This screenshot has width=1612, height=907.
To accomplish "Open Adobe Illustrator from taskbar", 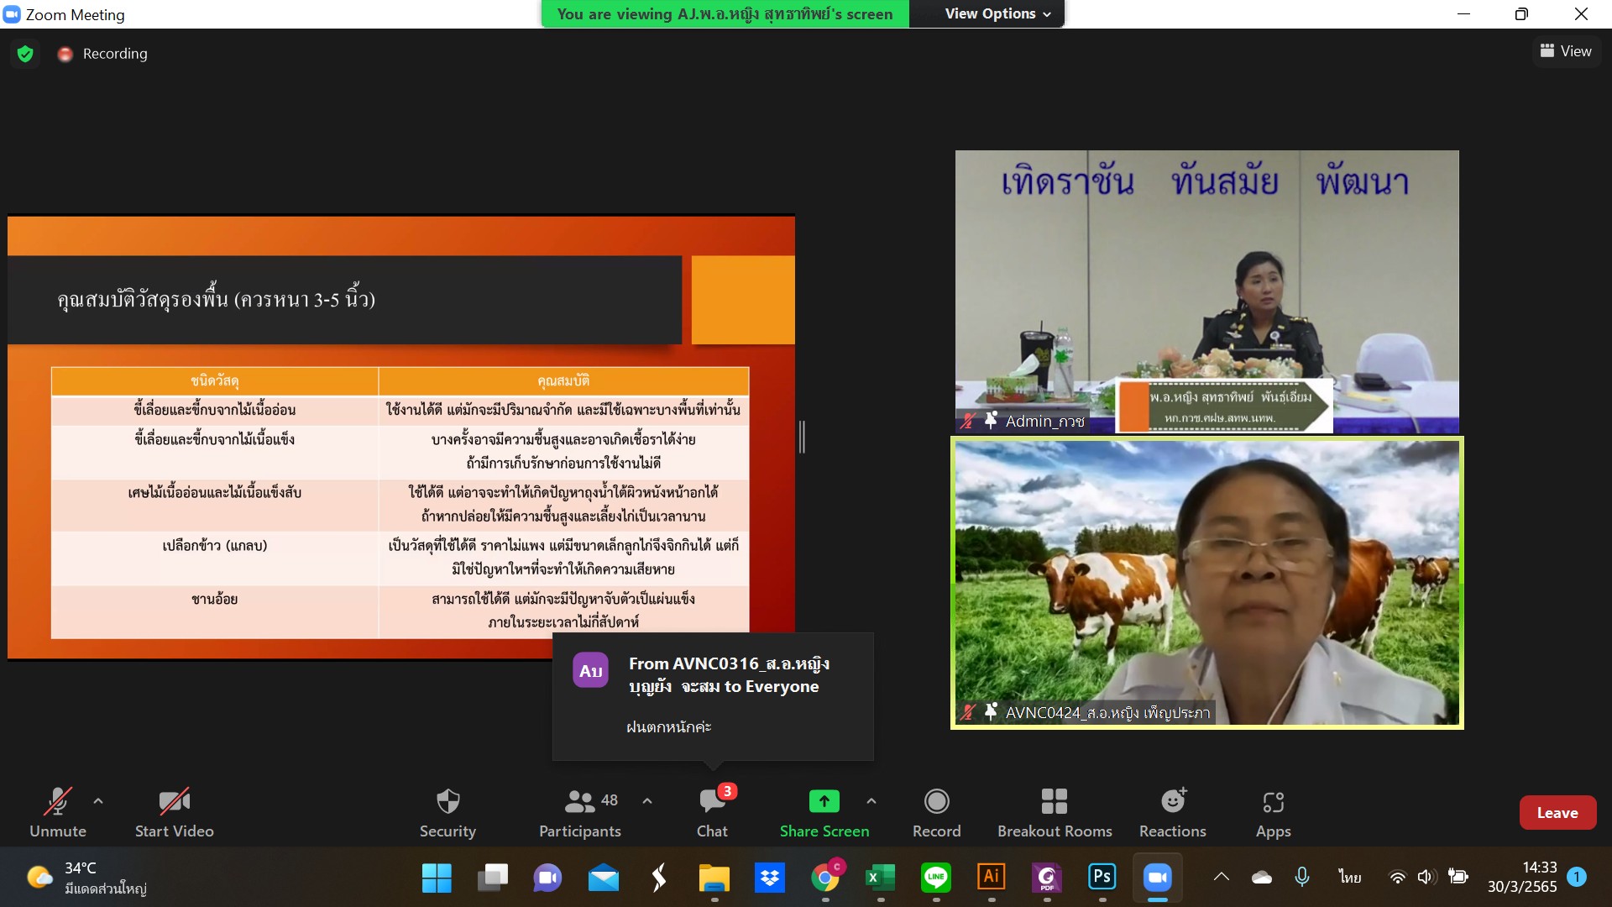I will point(991,878).
